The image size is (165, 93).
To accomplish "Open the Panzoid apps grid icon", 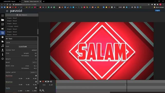I will coord(7,11).
